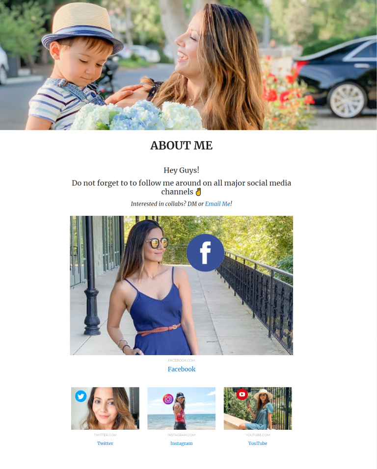Click the FACEBOOK.COM caption label
The width and height of the screenshot is (377, 469).
181,361
